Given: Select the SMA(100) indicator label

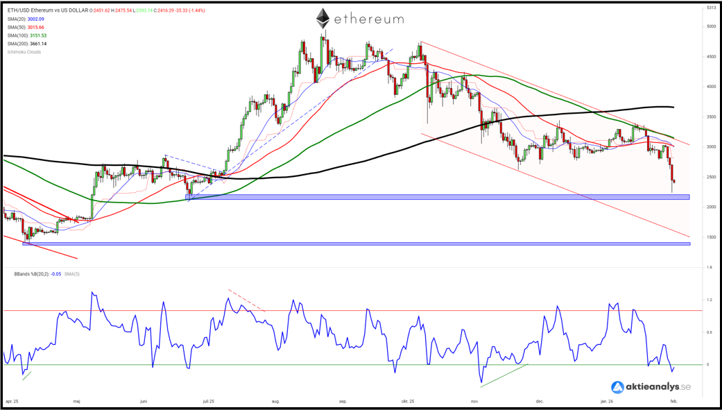Looking at the screenshot, I should pos(17,35).
